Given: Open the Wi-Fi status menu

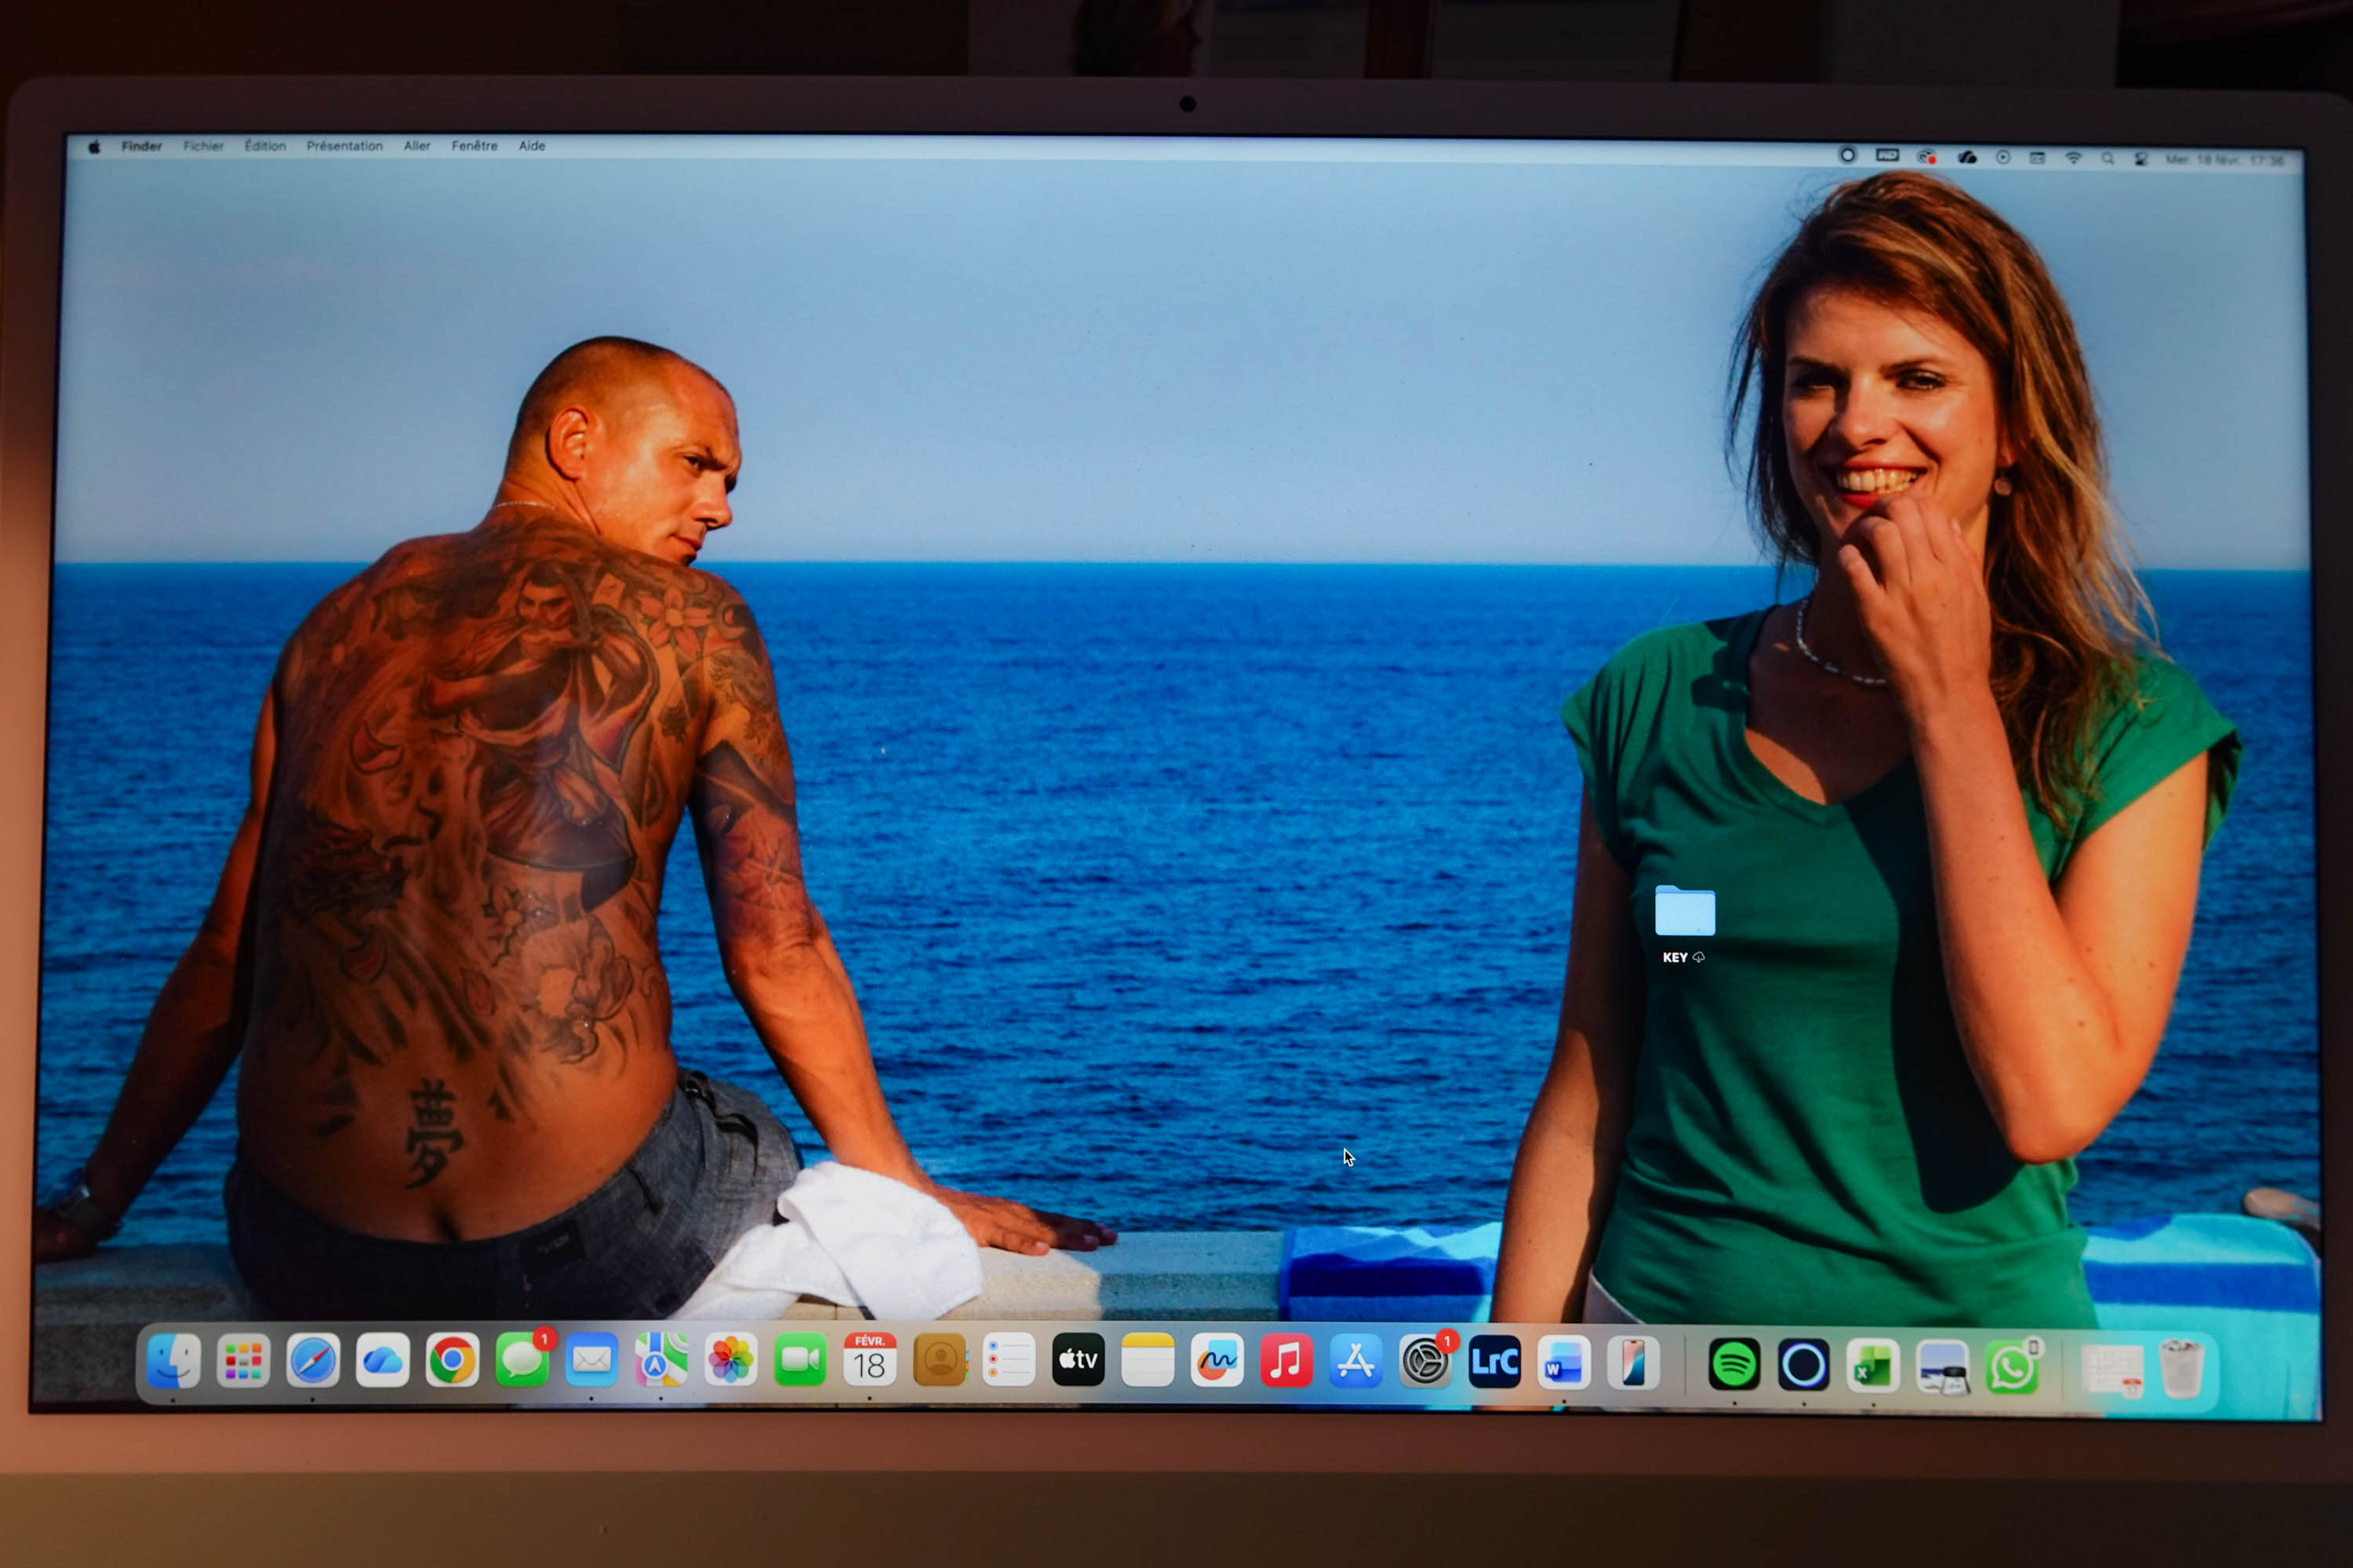Looking at the screenshot, I should tap(2073, 158).
